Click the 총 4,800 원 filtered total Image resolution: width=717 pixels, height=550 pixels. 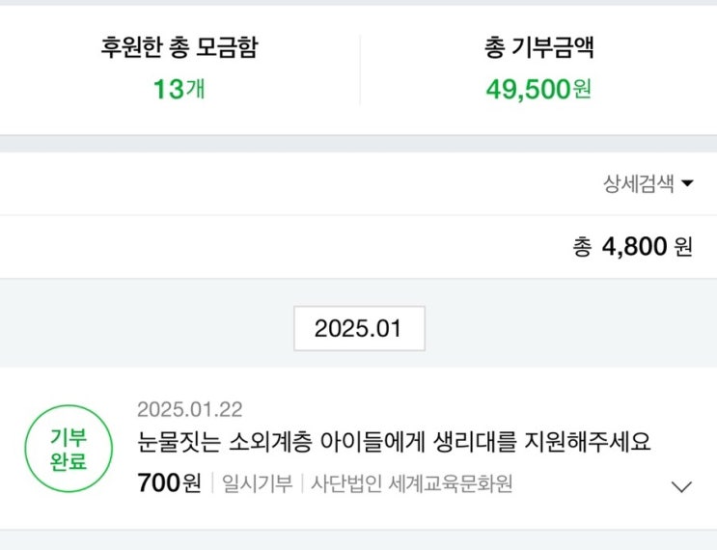[x=633, y=247]
